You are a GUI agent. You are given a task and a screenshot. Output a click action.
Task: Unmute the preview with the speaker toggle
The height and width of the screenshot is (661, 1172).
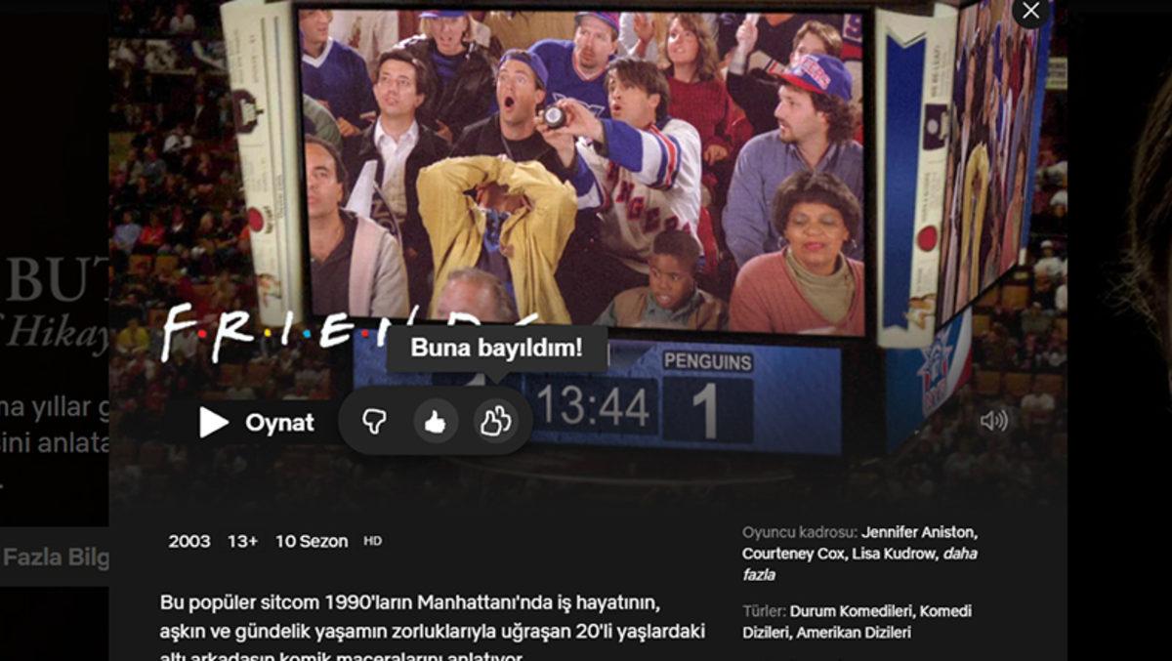click(x=995, y=420)
